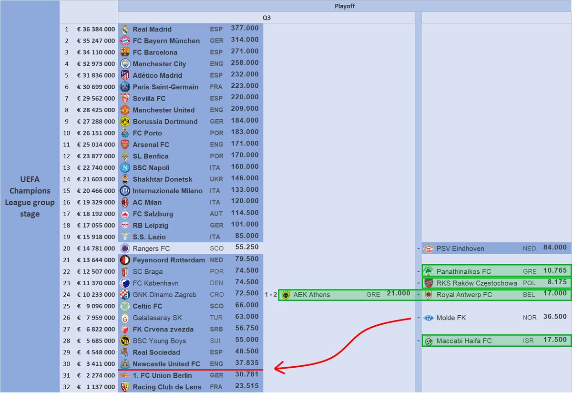Click the SL Benfica crest
Image resolution: width=572 pixels, height=393 pixels.
125,156
